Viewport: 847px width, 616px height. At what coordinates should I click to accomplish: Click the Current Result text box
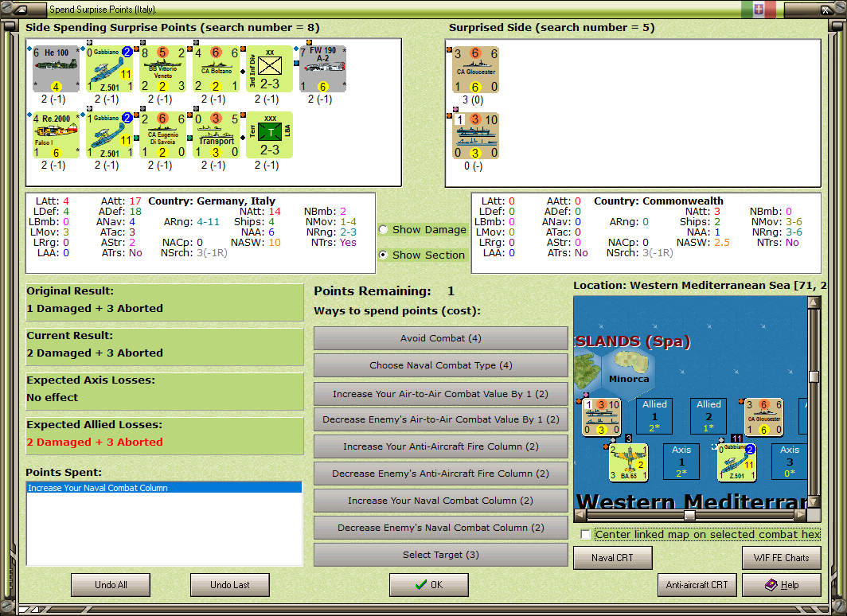pos(165,347)
